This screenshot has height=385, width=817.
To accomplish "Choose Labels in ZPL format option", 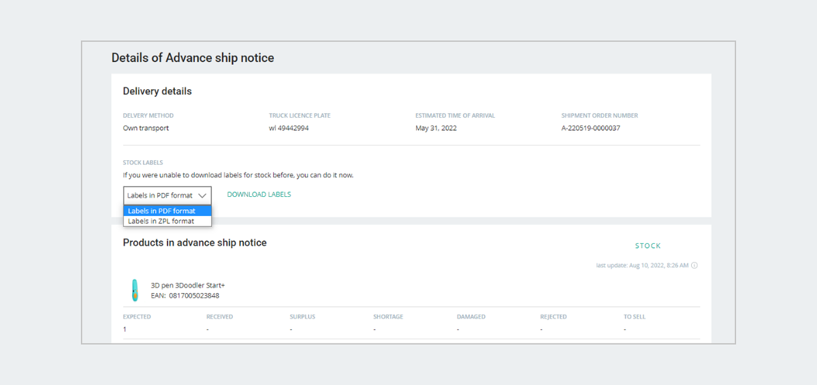I will point(167,221).
